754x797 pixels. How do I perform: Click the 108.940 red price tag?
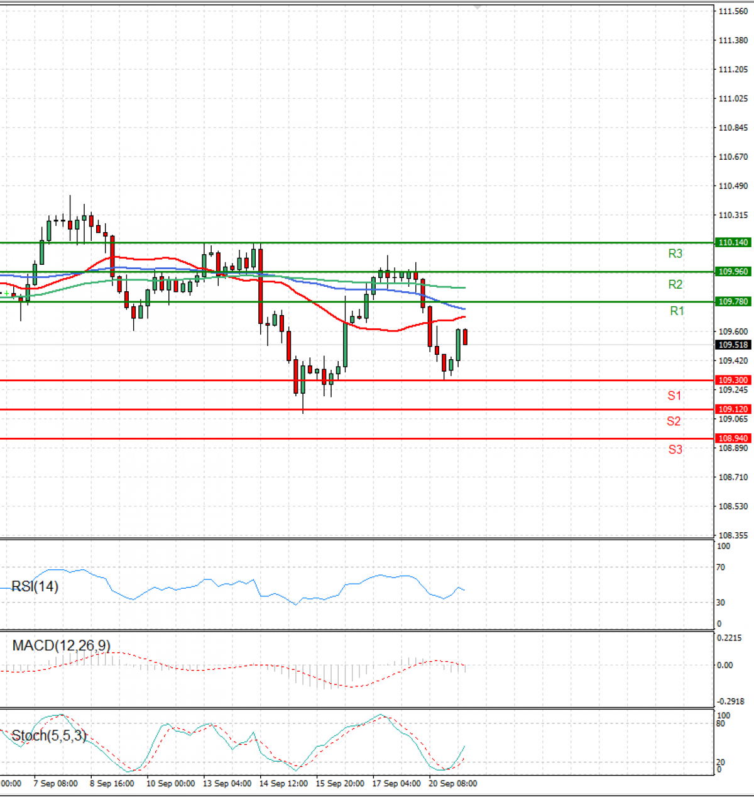pyautogui.click(x=733, y=438)
